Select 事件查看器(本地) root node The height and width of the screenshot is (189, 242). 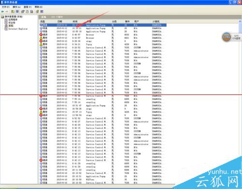(14, 16)
